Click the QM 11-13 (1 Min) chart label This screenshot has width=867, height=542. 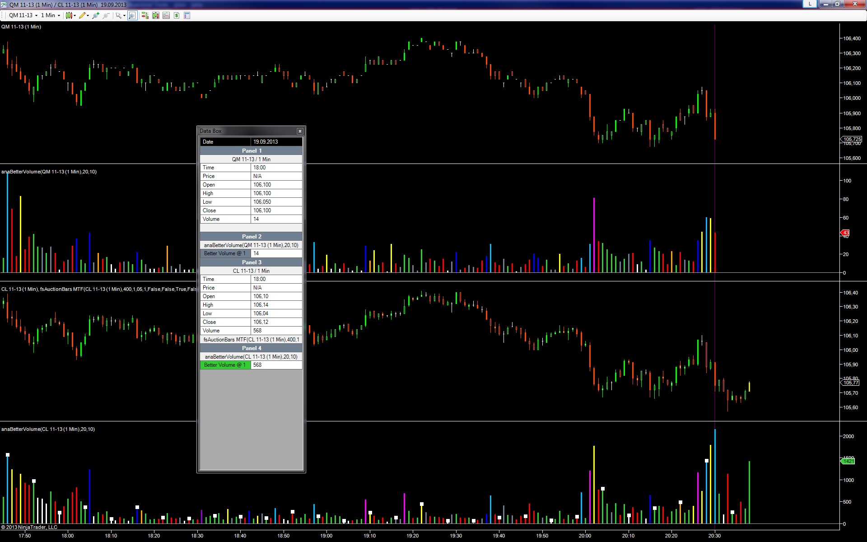tap(21, 27)
